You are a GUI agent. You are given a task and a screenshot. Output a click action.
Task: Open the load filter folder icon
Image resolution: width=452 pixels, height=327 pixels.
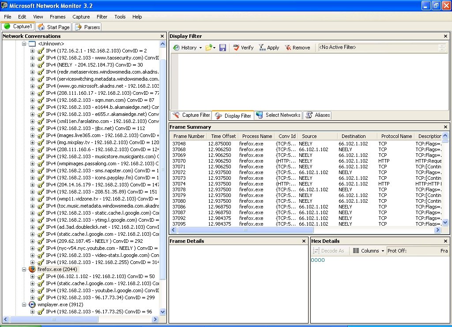(208, 48)
